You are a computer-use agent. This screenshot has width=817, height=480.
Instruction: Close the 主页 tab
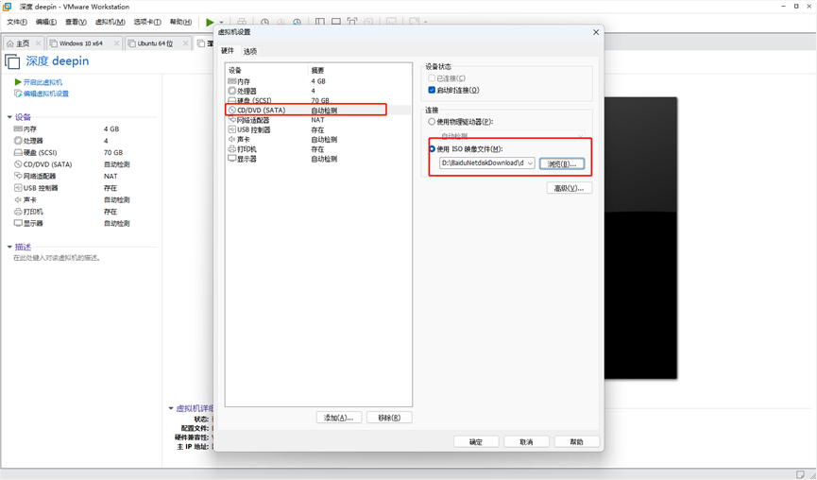click(x=38, y=43)
